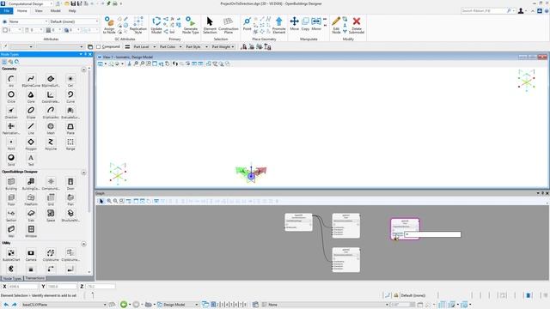Select the Text node type

[31, 159]
